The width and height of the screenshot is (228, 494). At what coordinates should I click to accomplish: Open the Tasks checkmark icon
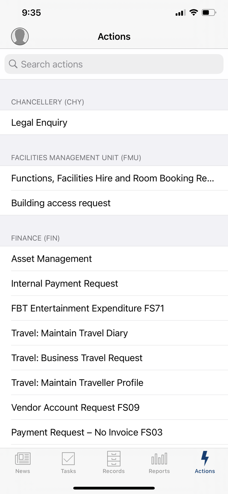(68, 459)
